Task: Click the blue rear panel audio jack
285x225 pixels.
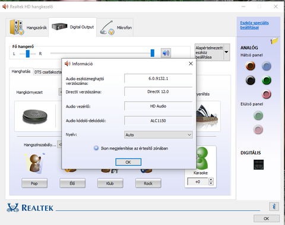Action: click(x=267, y=66)
